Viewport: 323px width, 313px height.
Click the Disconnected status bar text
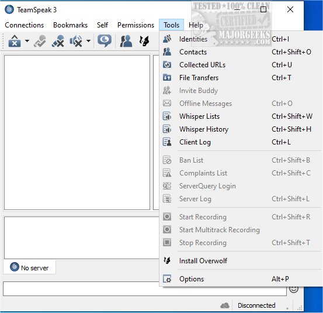pos(256,305)
